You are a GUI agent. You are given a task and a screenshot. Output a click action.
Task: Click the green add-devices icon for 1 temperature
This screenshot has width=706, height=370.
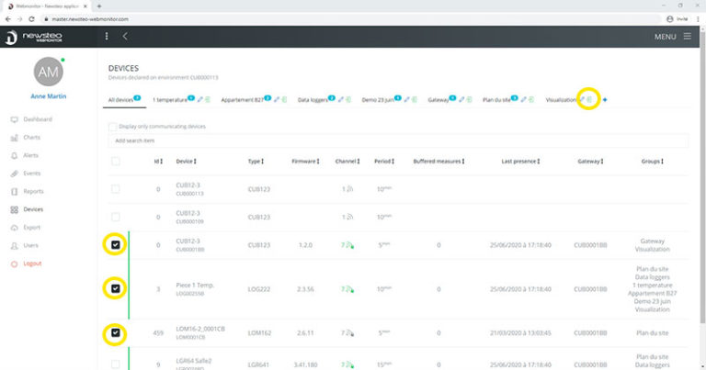click(x=208, y=99)
